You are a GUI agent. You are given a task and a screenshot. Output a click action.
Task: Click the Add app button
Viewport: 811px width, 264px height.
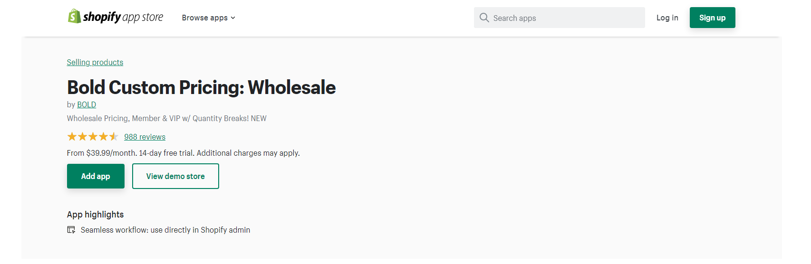click(96, 176)
